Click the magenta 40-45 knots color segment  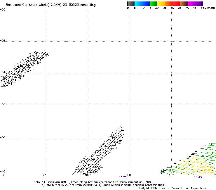191,4
